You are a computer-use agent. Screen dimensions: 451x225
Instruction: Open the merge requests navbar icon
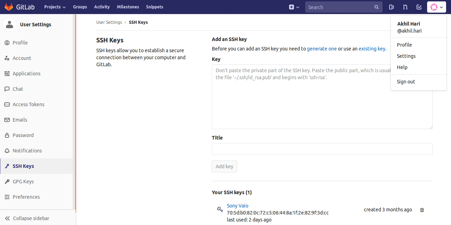tap(405, 7)
